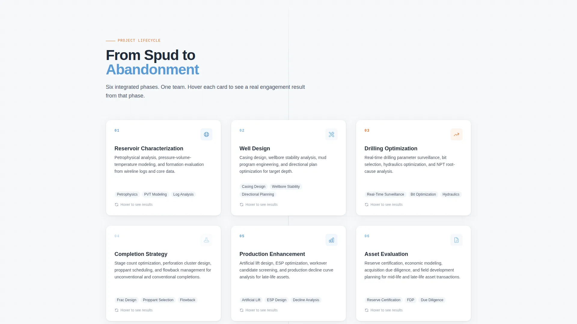Screen dimensions: 577x324
Task: Click the tools icon on Well Design card
Action: pos(331,134)
